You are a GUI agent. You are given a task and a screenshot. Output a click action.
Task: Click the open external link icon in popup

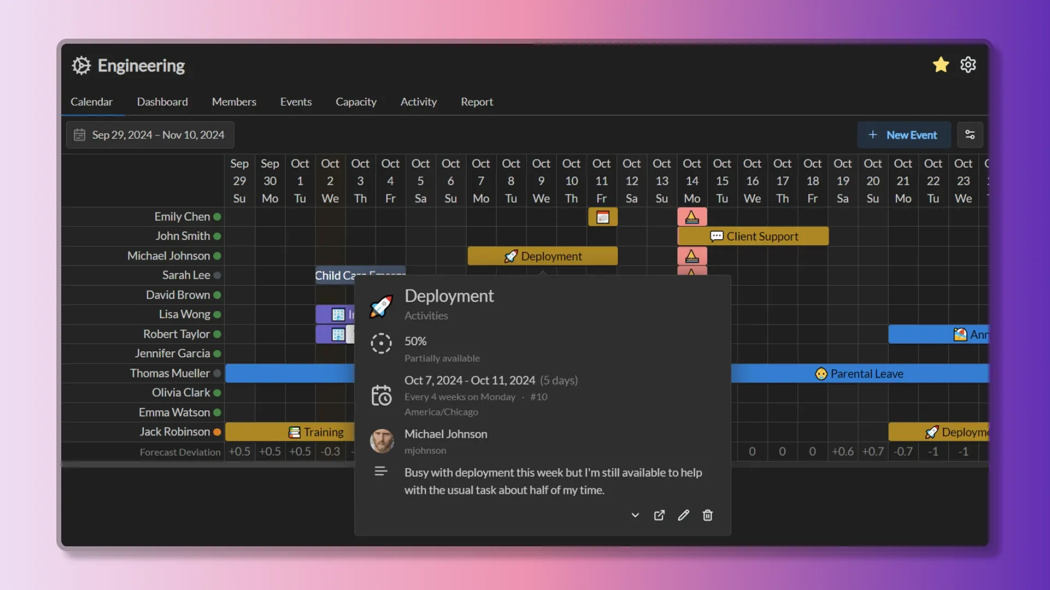[x=659, y=515]
